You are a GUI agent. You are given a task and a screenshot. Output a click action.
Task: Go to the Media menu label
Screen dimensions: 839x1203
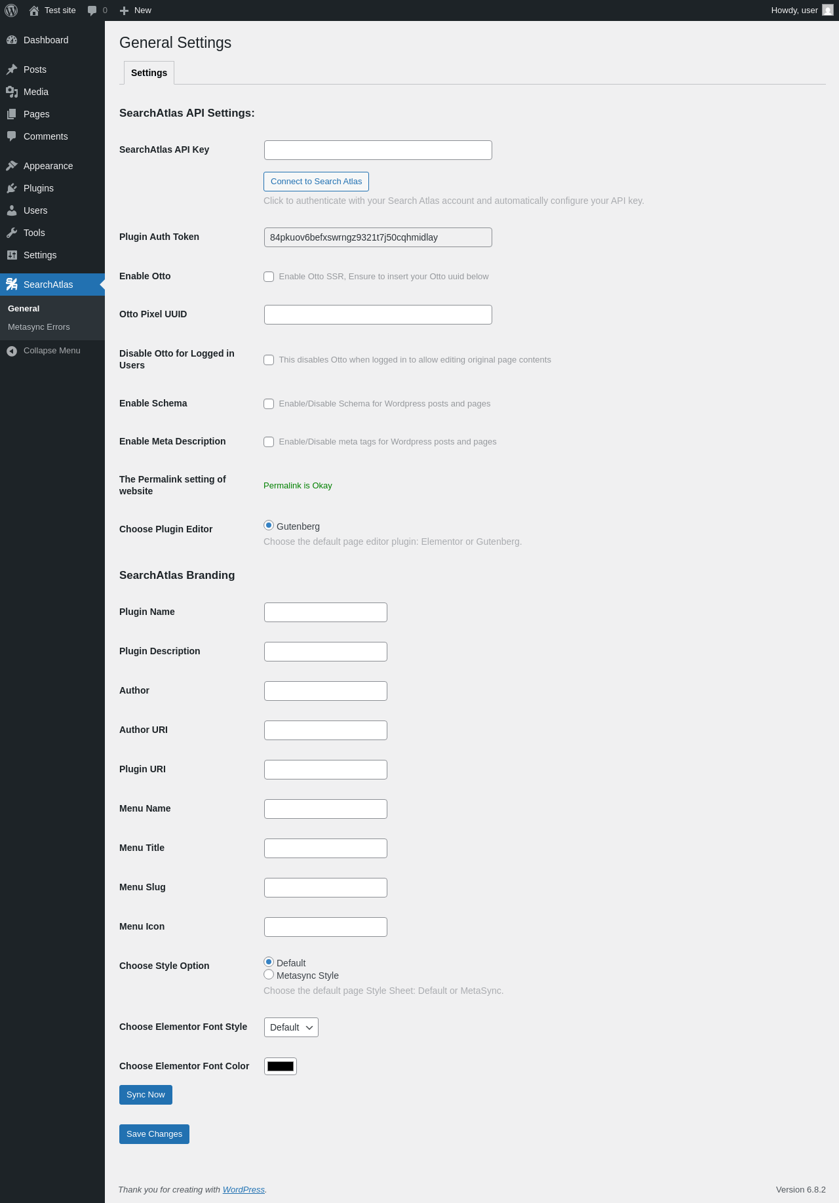point(36,92)
